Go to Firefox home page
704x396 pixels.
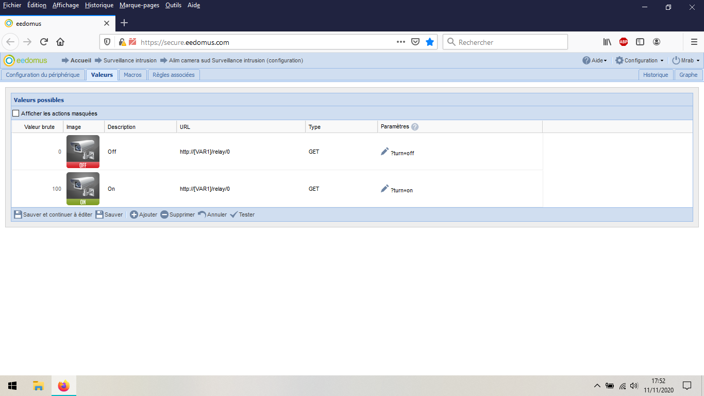pos(60,42)
